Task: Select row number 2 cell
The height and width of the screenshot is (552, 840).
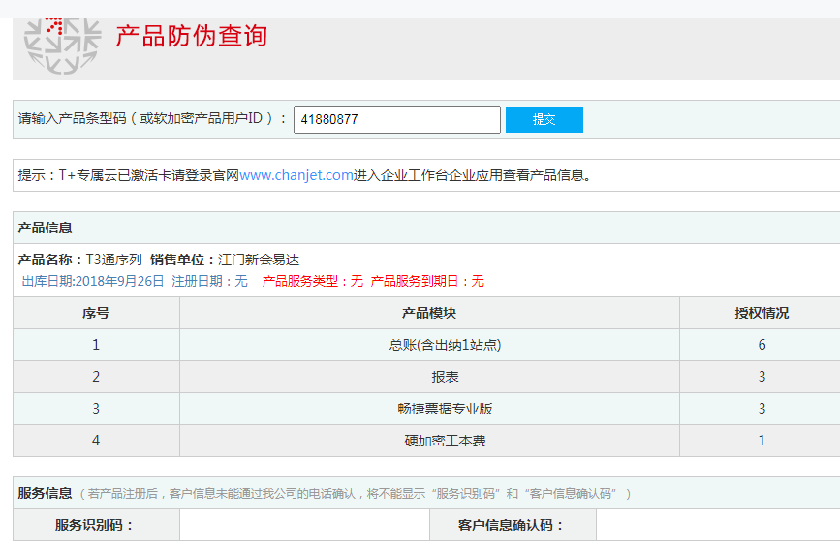Action: point(96,377)
